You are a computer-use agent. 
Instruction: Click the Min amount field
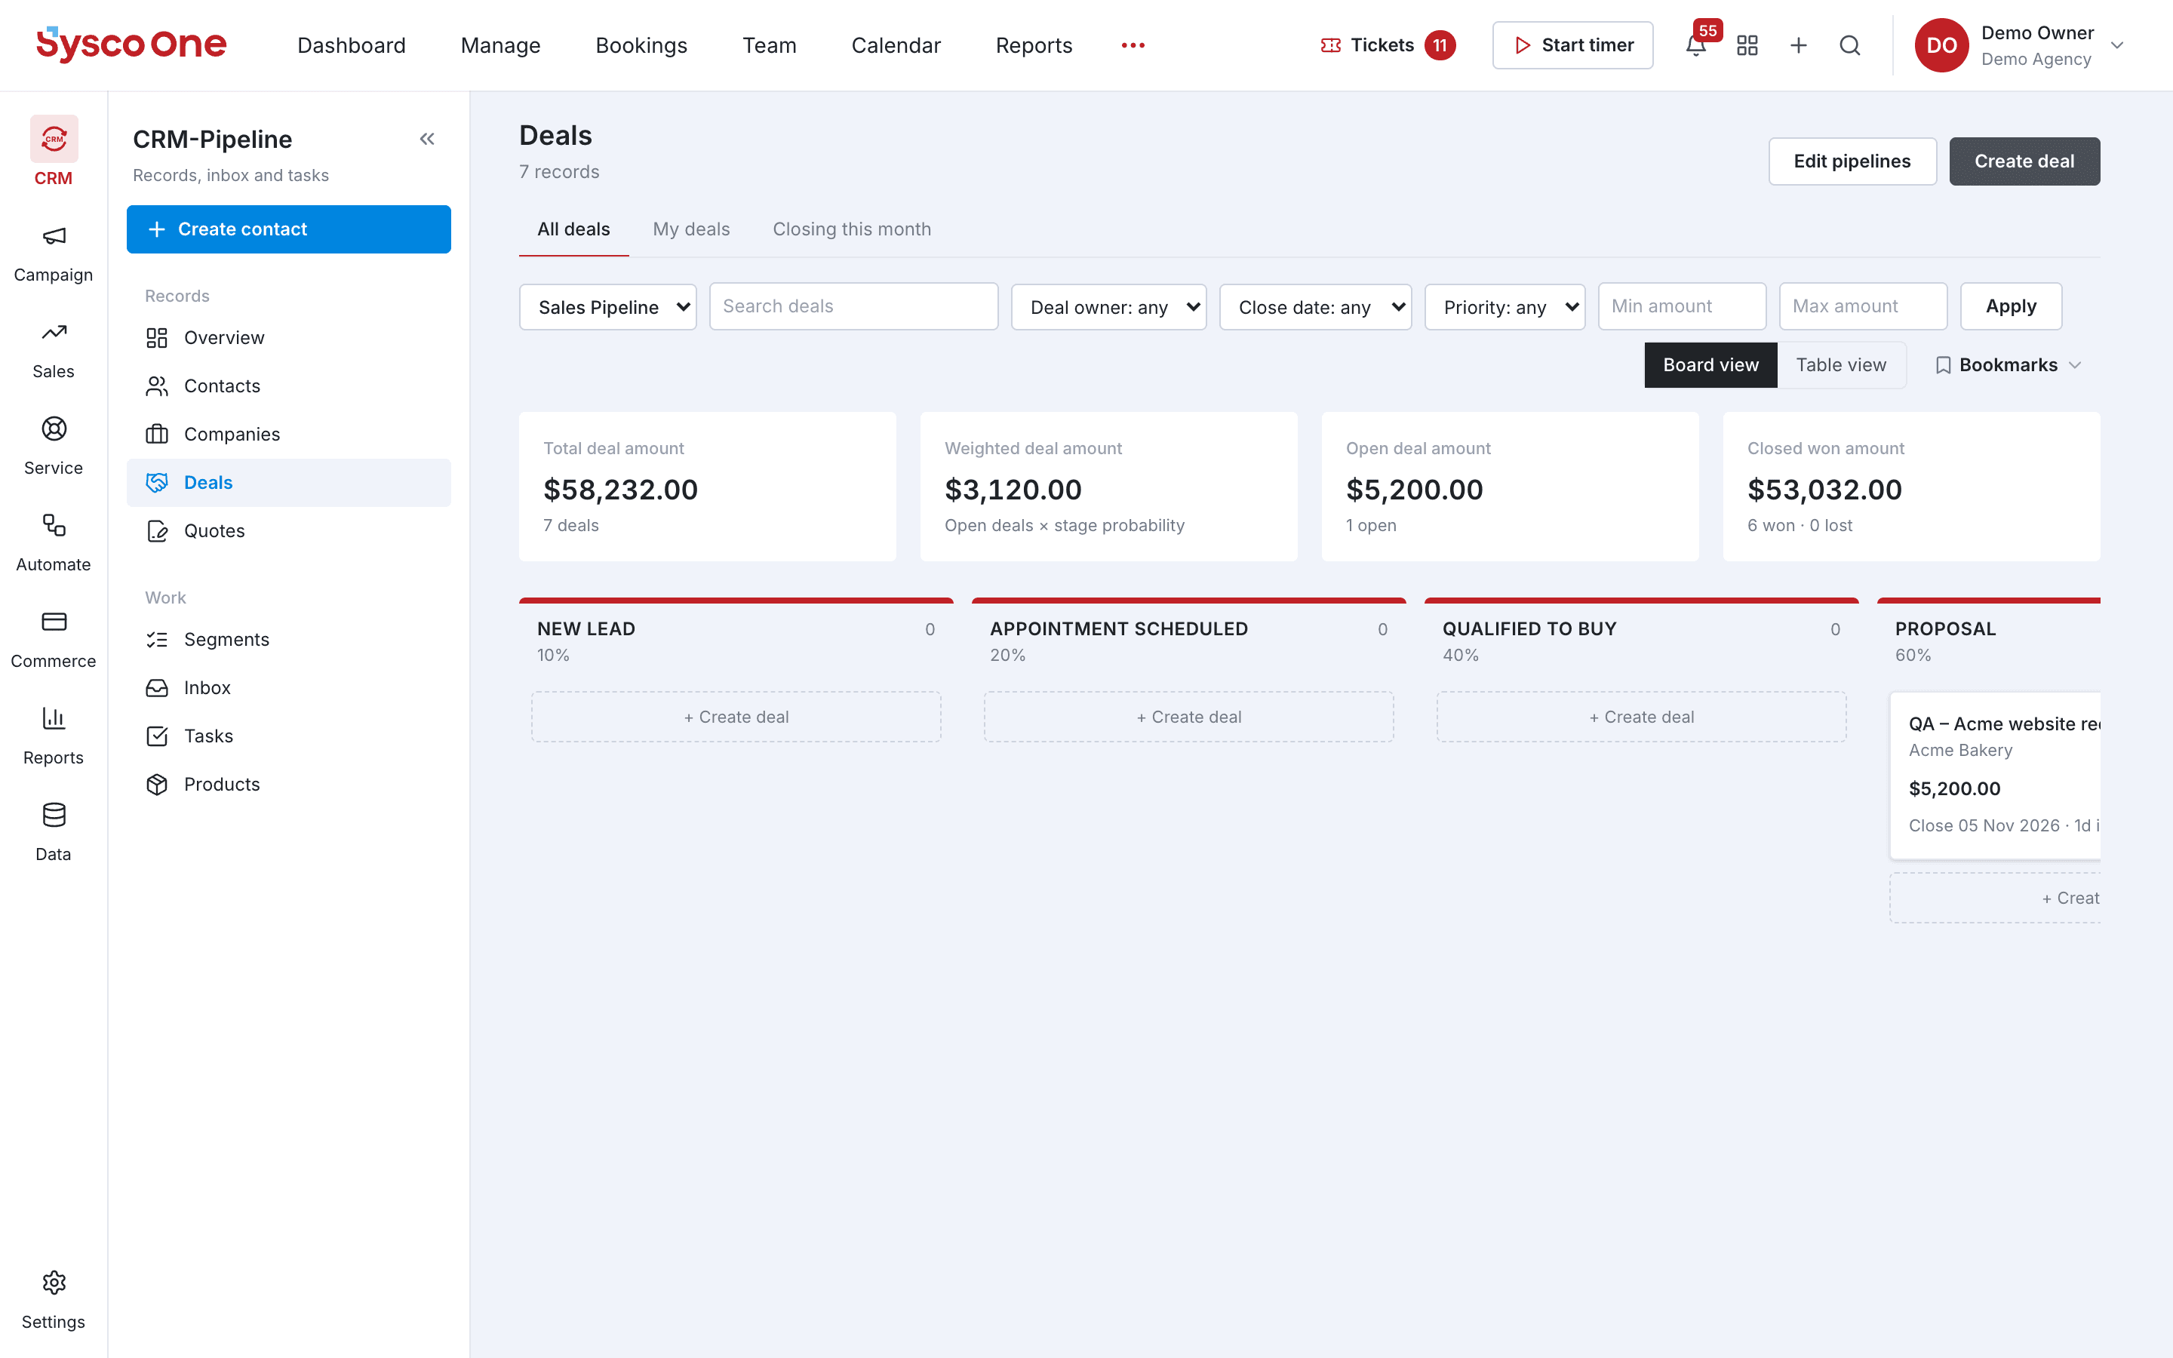[1682, 306]
